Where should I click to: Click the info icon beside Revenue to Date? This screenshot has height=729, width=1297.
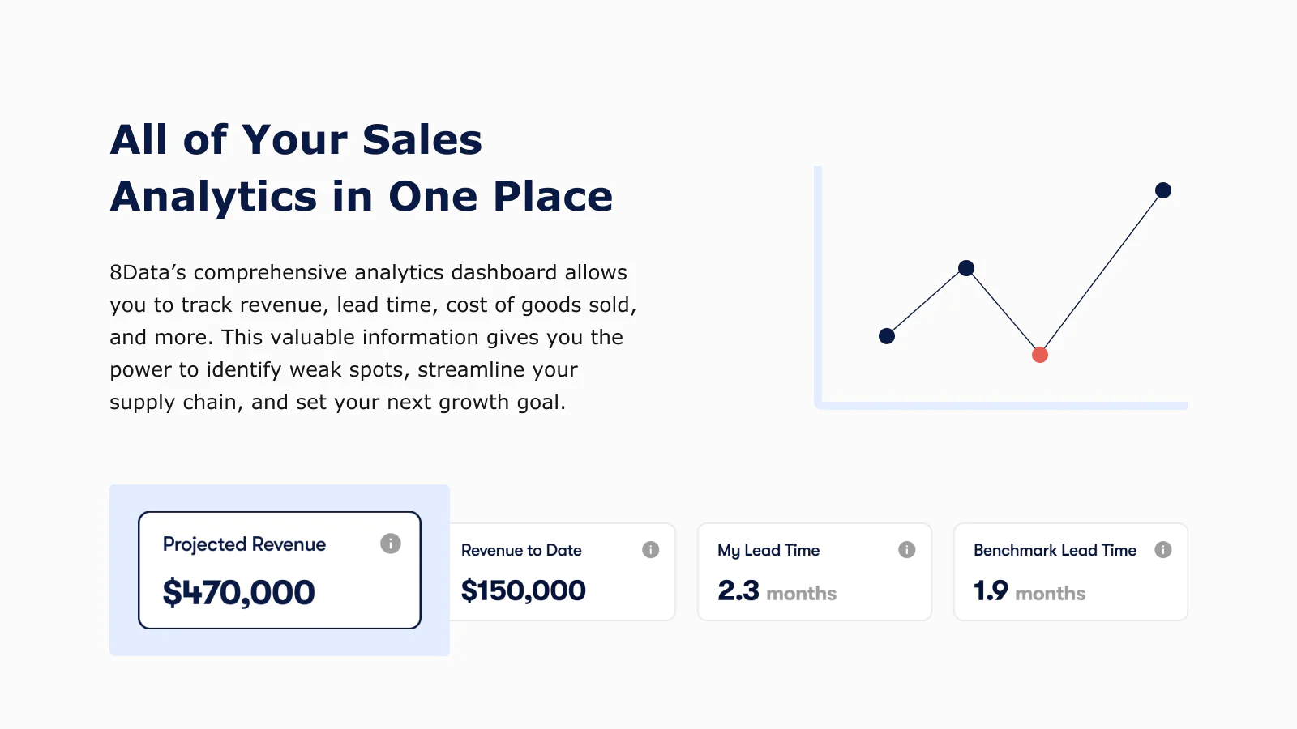tap(650, 550)
